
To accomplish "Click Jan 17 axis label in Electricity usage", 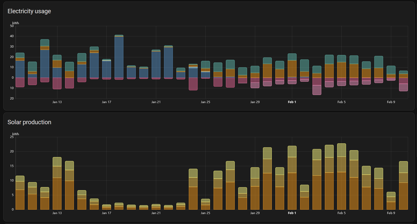I will pos(106,102).
